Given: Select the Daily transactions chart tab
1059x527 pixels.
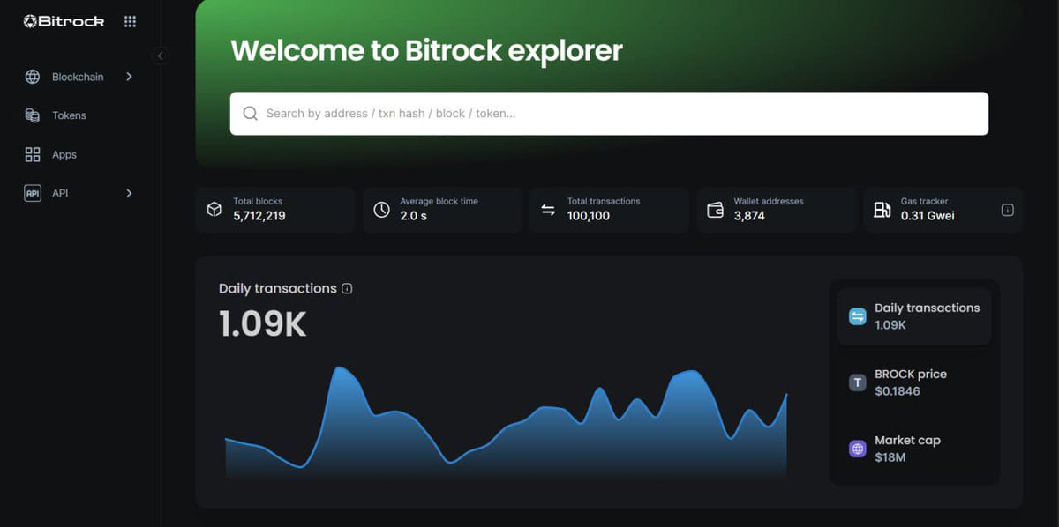Looking at the screenshot, I should coord(914,316).
